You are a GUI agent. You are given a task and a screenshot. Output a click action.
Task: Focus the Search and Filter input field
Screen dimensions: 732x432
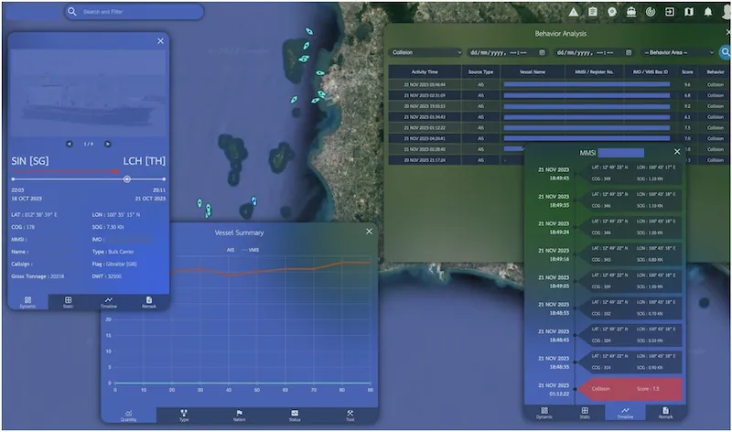[x=134, y=12]
